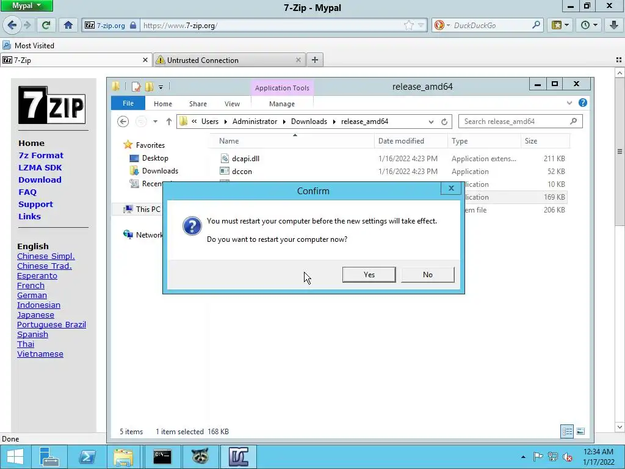
Task: Open a new browser tab with plus
Action: point(315,60)
